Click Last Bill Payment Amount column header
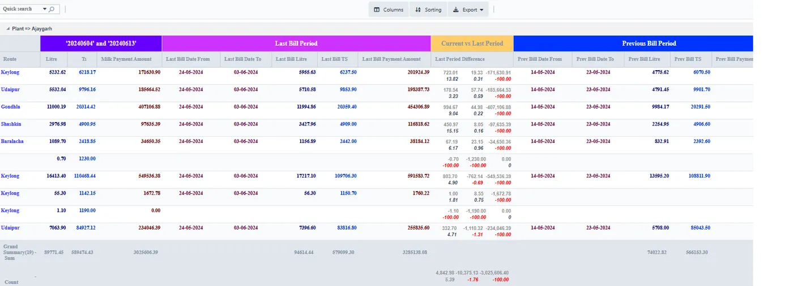 click(394, 59)
